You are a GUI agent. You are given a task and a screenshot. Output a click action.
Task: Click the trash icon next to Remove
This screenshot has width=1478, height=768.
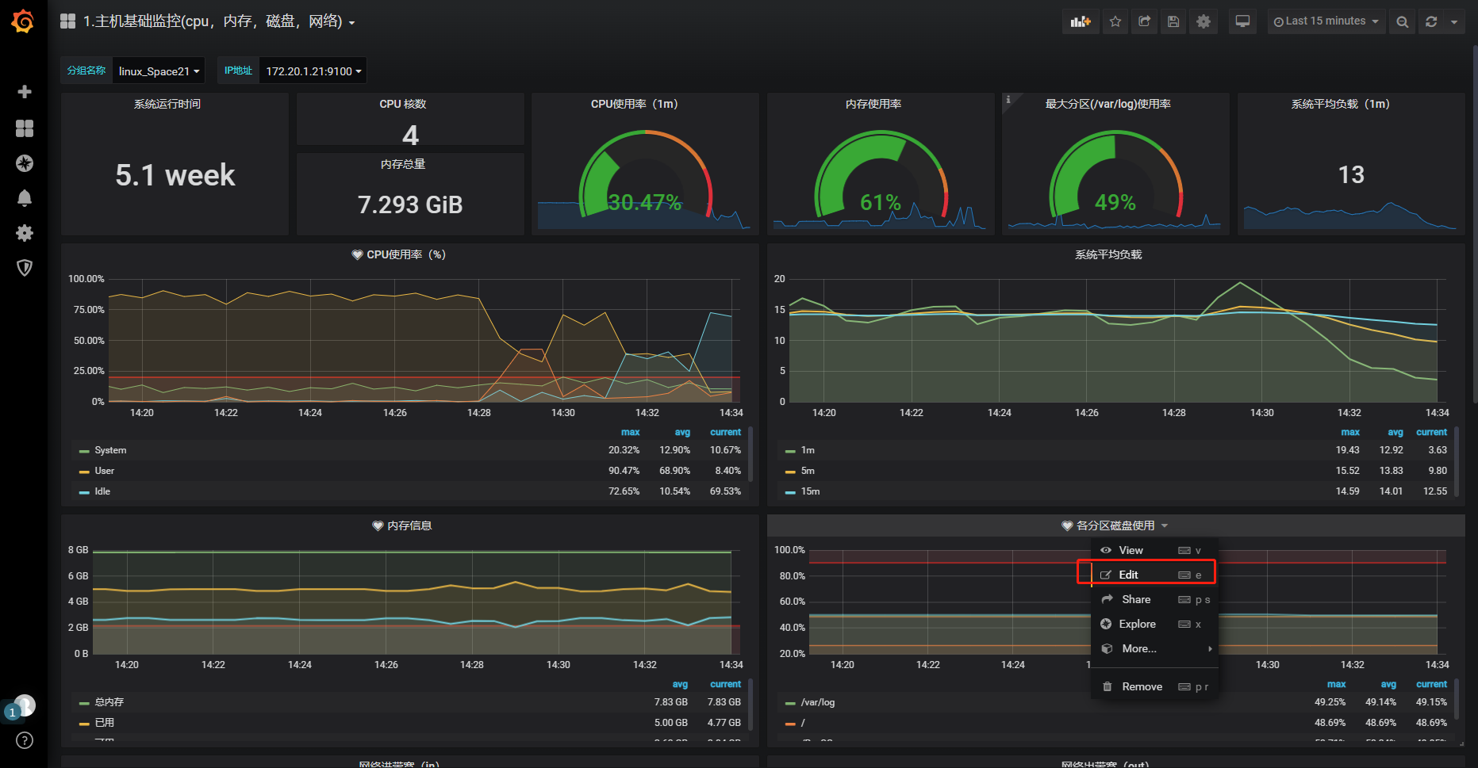click(1107, 686)
